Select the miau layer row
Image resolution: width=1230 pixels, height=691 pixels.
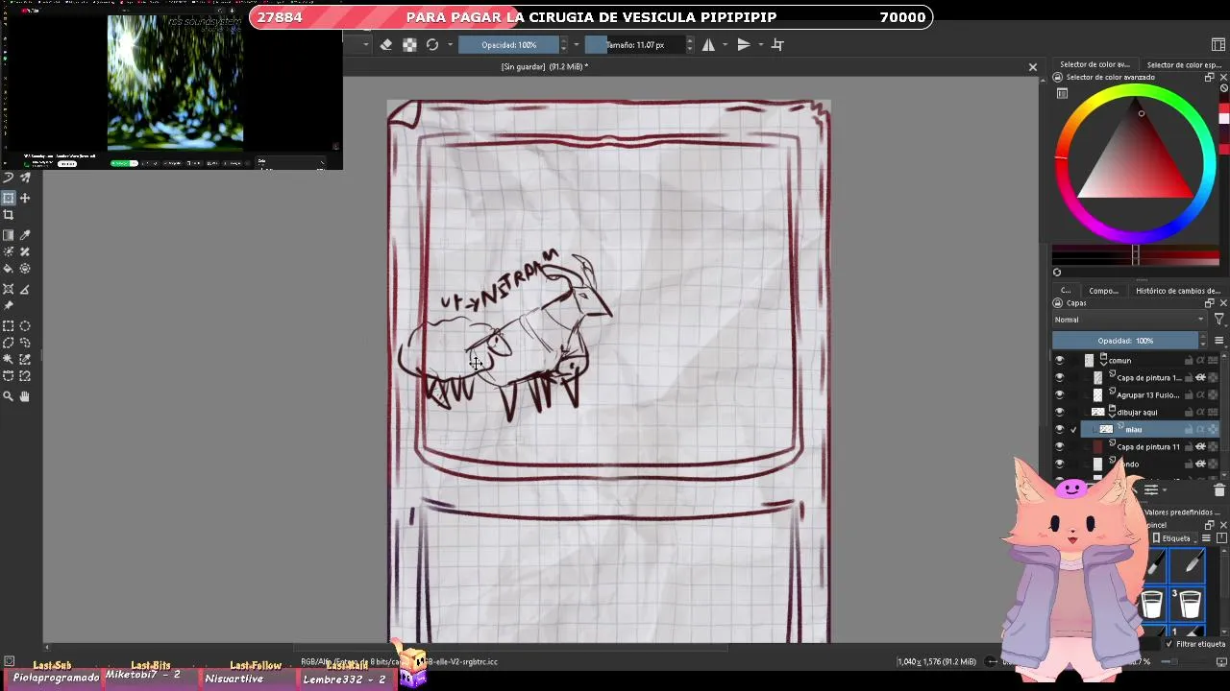[x=1148, y=429]
